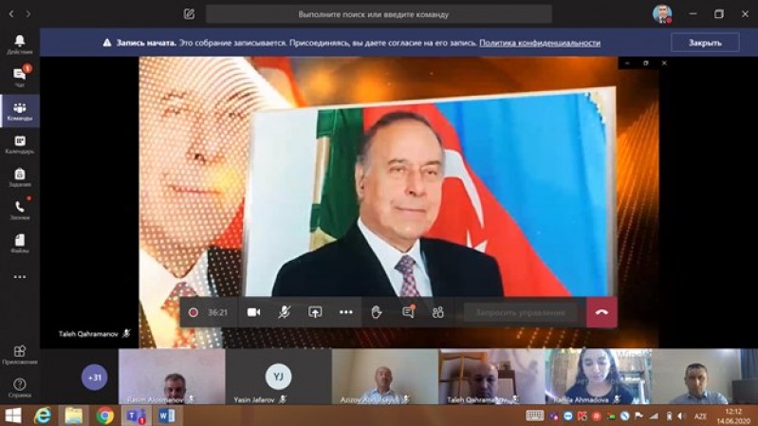Open the Activity (Действия) bell in sidebar
This screenshot has height=426, width=758.
pos(19,43)
